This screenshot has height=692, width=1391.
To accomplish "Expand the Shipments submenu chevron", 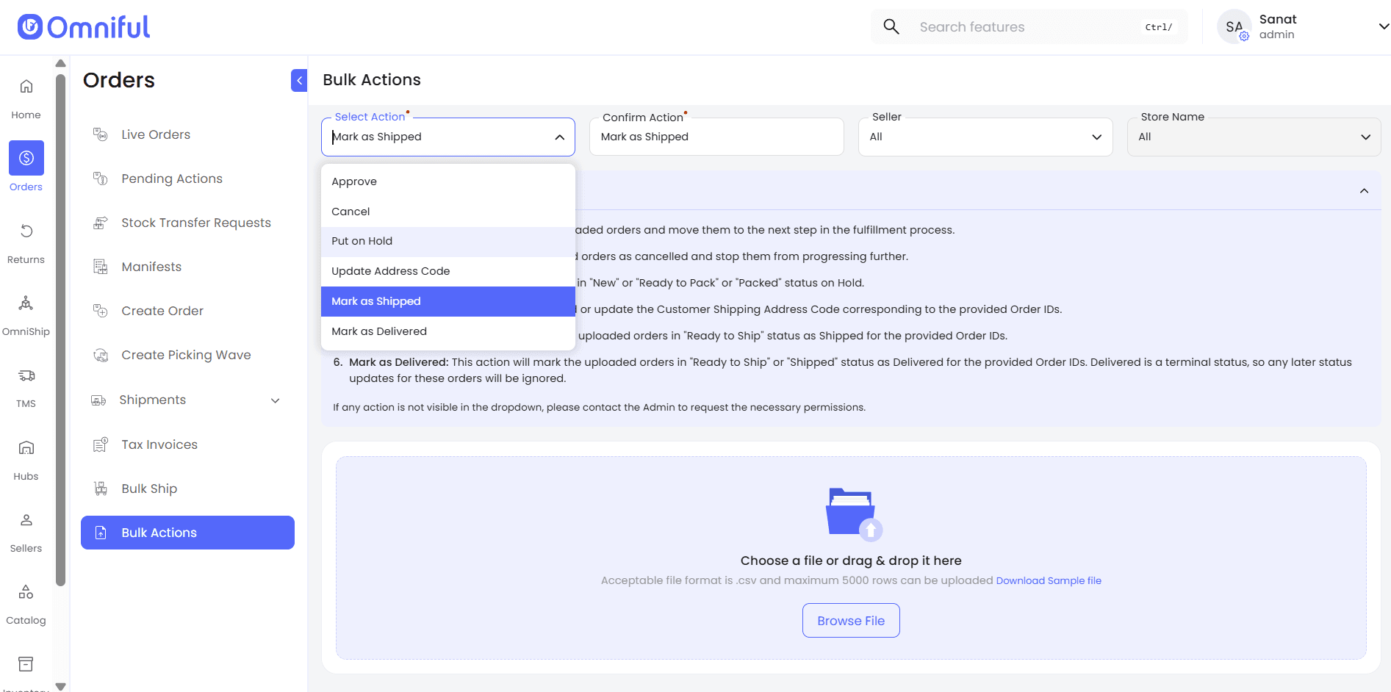I will 276,400.
